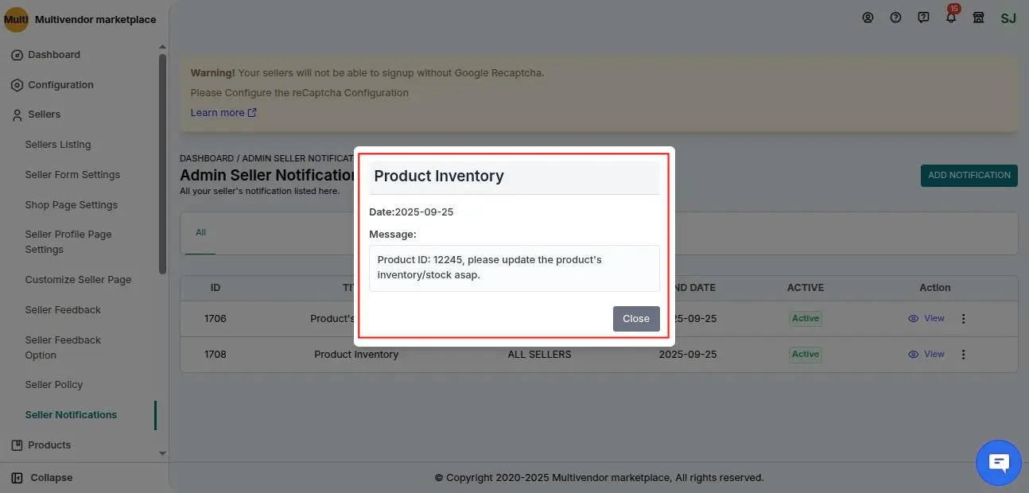The width and height of the screenshot is (1029, 493).
Task: Open the storefront icon in header
Action: pos(979,17)
